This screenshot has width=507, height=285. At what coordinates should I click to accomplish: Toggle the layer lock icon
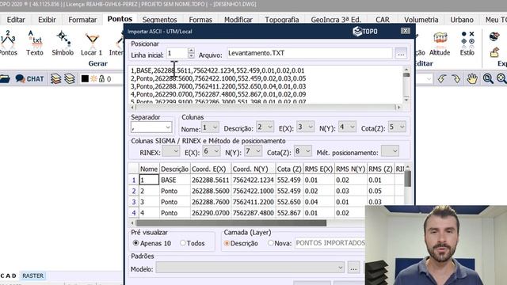click(101, 79)
